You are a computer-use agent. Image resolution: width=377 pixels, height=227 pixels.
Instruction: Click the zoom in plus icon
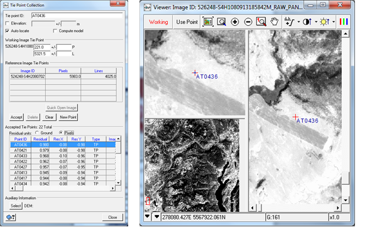234,22
